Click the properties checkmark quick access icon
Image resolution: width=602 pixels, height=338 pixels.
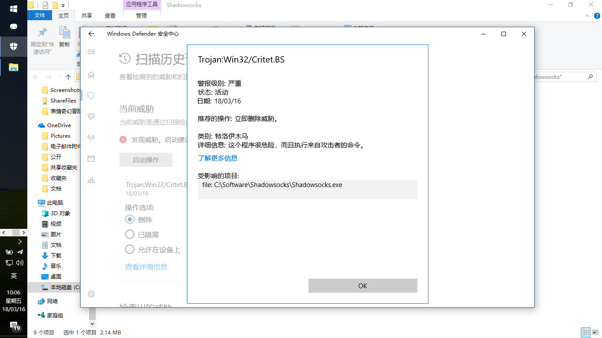tap(45, 5)
